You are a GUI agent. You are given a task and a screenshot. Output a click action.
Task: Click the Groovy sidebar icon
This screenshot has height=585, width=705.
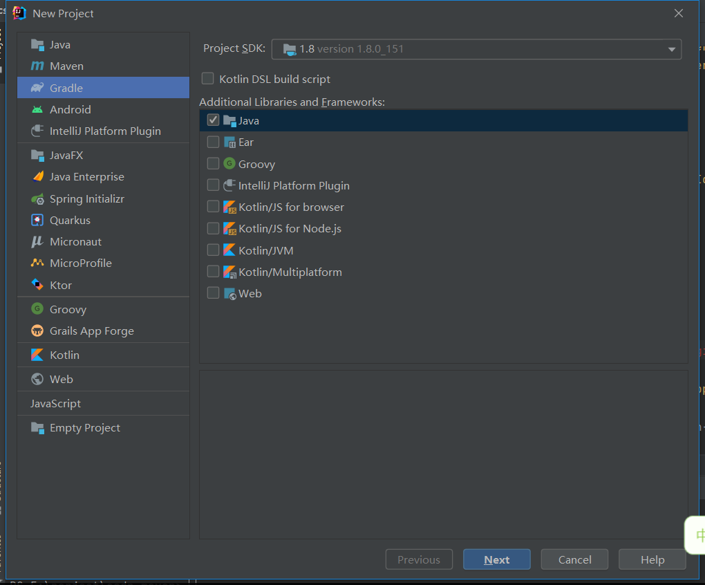(x=37, y=308)
